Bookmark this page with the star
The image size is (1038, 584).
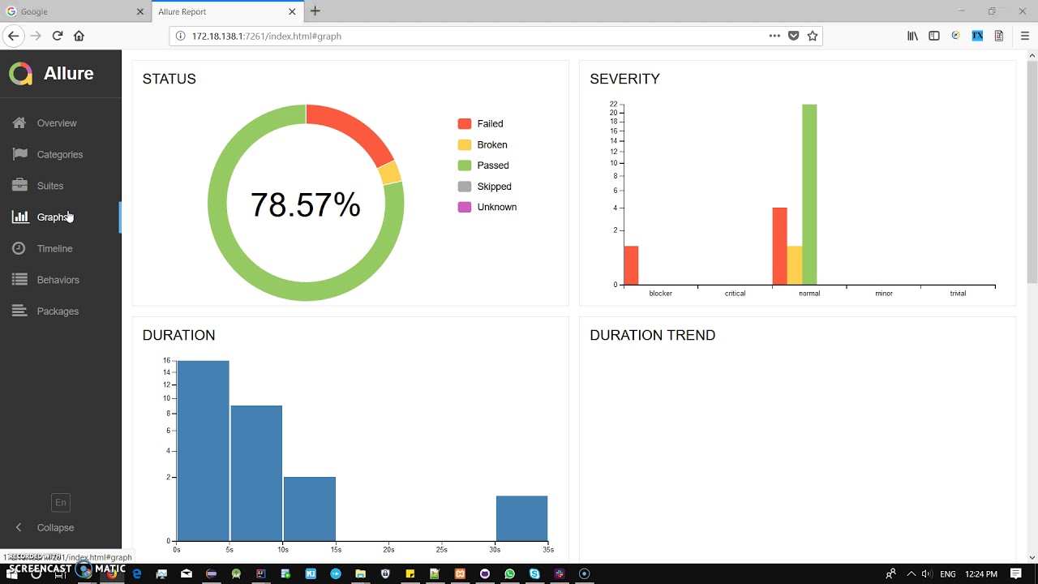click(x=813, y=36)
